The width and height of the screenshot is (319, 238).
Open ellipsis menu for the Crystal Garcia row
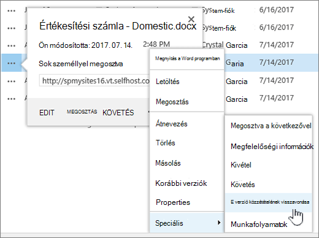coord(11,46)
